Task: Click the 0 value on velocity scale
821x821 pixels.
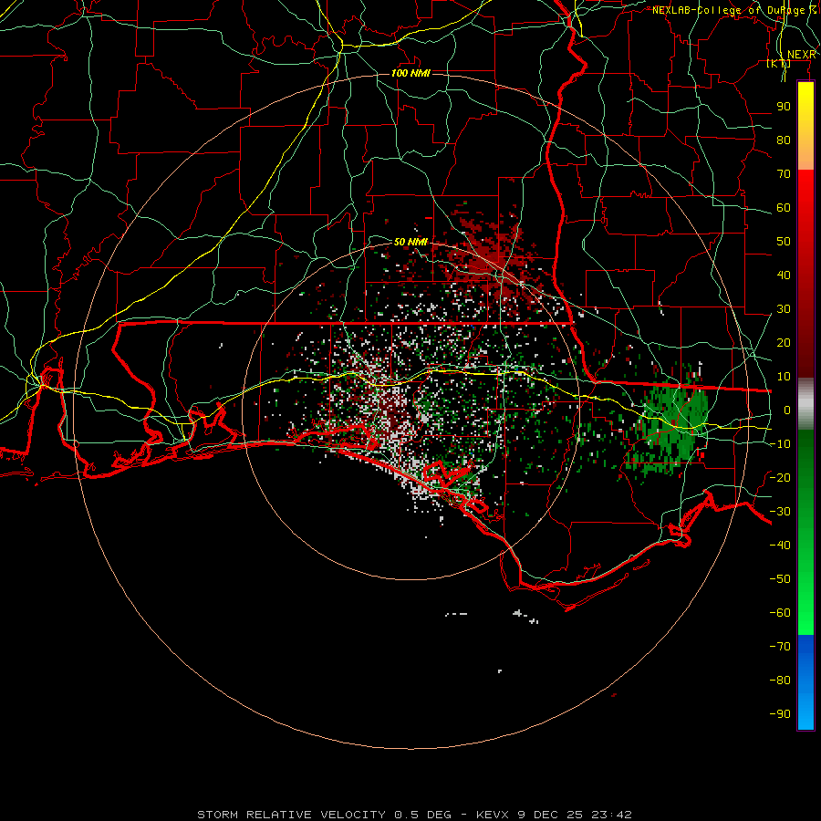Action: pyautogui.click(x=787, y=410)
